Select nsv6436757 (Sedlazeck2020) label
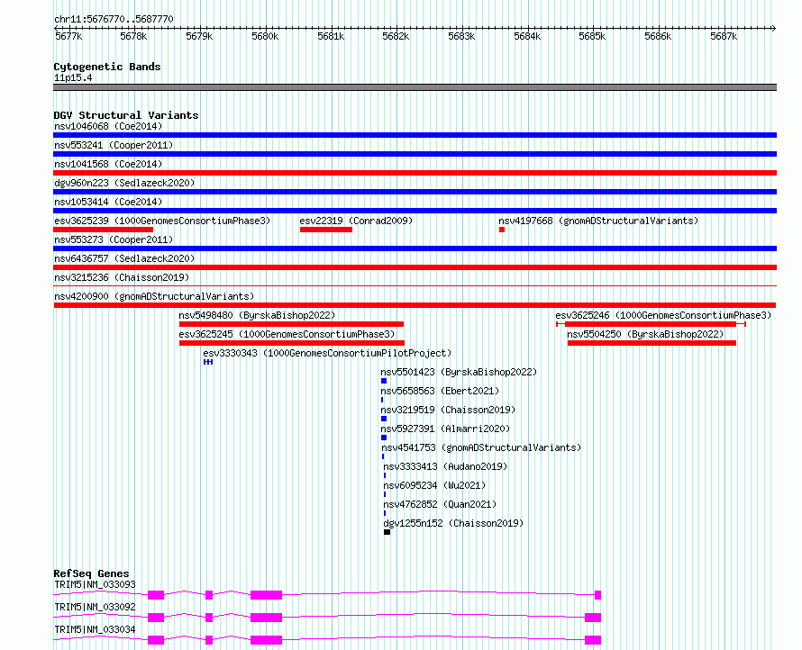Viewport: 802px width, 650px height. coord(124,258)
